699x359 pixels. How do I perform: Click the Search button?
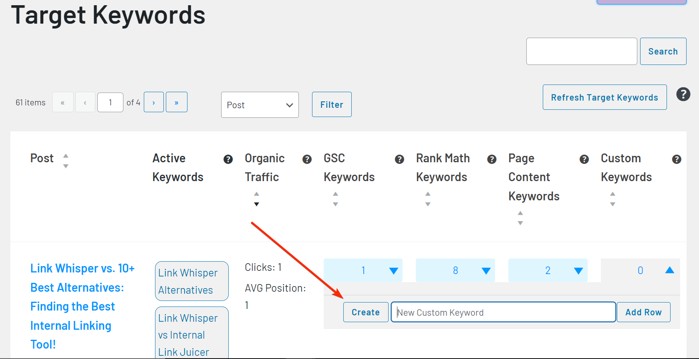[663, 51]
